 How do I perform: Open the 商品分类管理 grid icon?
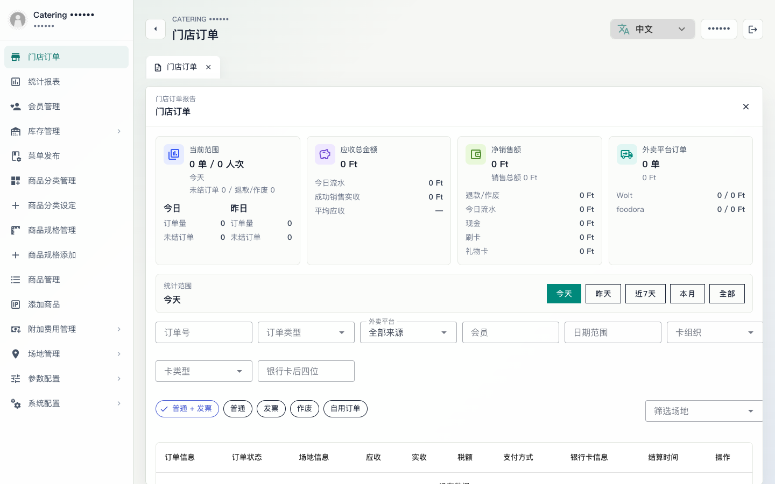16,181
